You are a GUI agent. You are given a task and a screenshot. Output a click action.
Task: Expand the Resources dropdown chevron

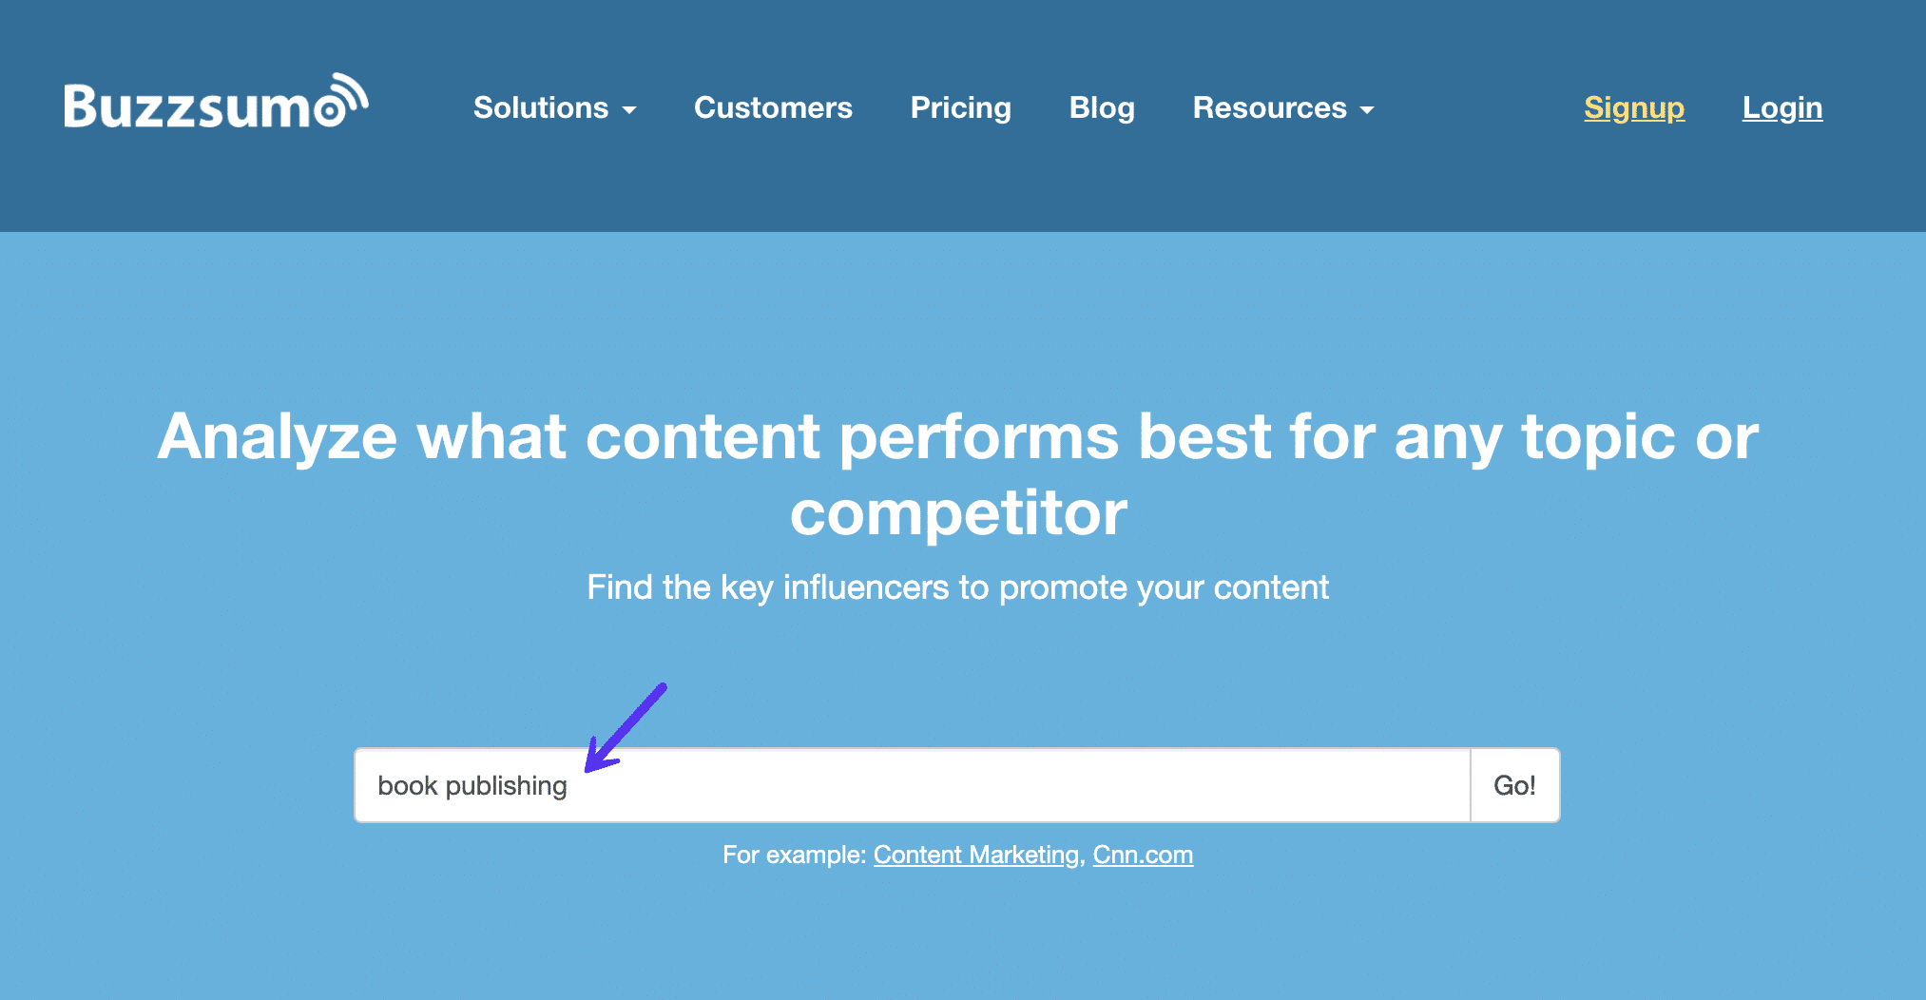pyautogui.click(x=1367, y=111)
